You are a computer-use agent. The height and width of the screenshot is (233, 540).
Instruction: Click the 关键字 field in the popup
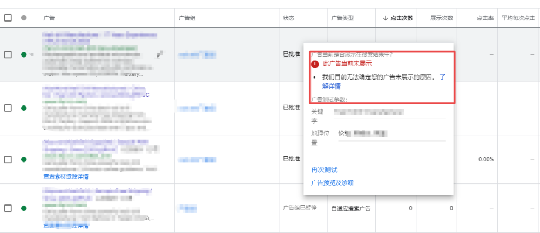[x=389, y=112]
